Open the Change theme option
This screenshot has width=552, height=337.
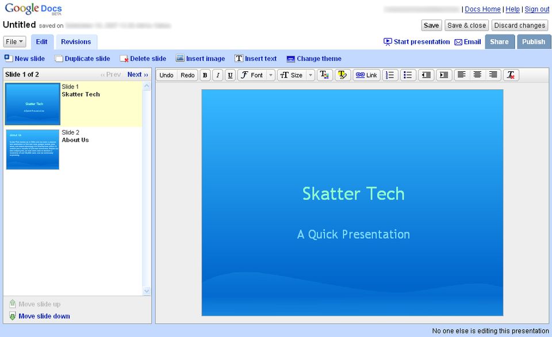point(314,58)
